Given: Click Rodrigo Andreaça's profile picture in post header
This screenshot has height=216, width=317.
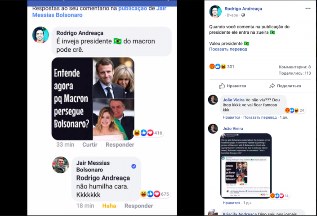Looking at the screenshot, I should (x=215, y=12).
